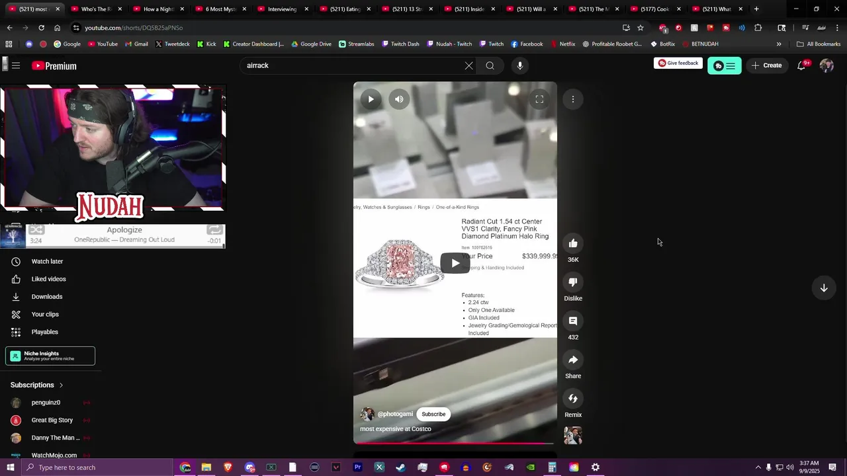The height and width of the screenshot is (476, 847).
Task: Open Settings gear on taskbar
Action: (596, 467)
